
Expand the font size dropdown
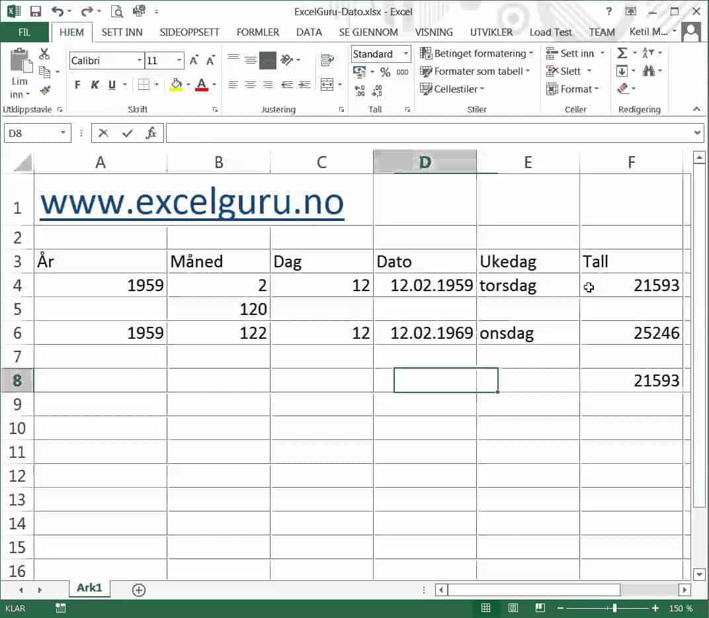[x=177, y=60]
